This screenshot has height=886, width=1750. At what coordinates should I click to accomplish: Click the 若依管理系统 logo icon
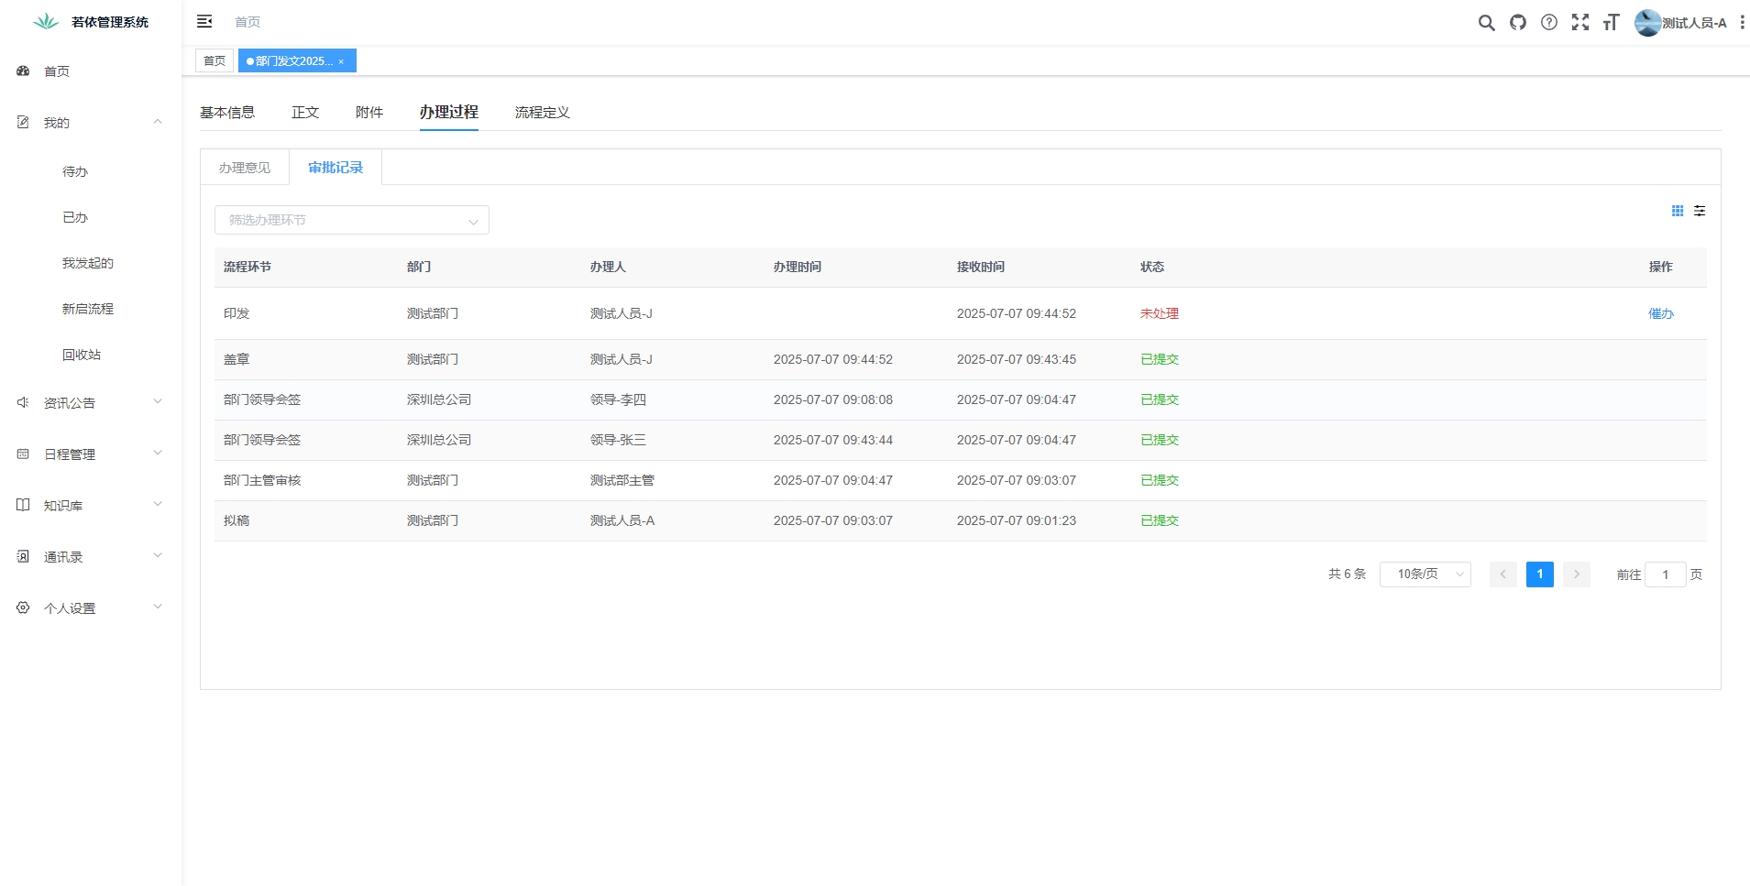pos(46,22)
